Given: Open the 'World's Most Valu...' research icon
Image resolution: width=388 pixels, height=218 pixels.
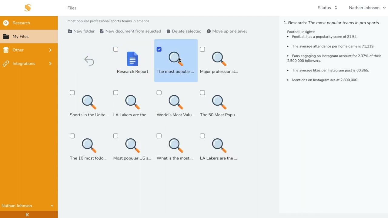Looking at the screenshot, I should [176, 102].
